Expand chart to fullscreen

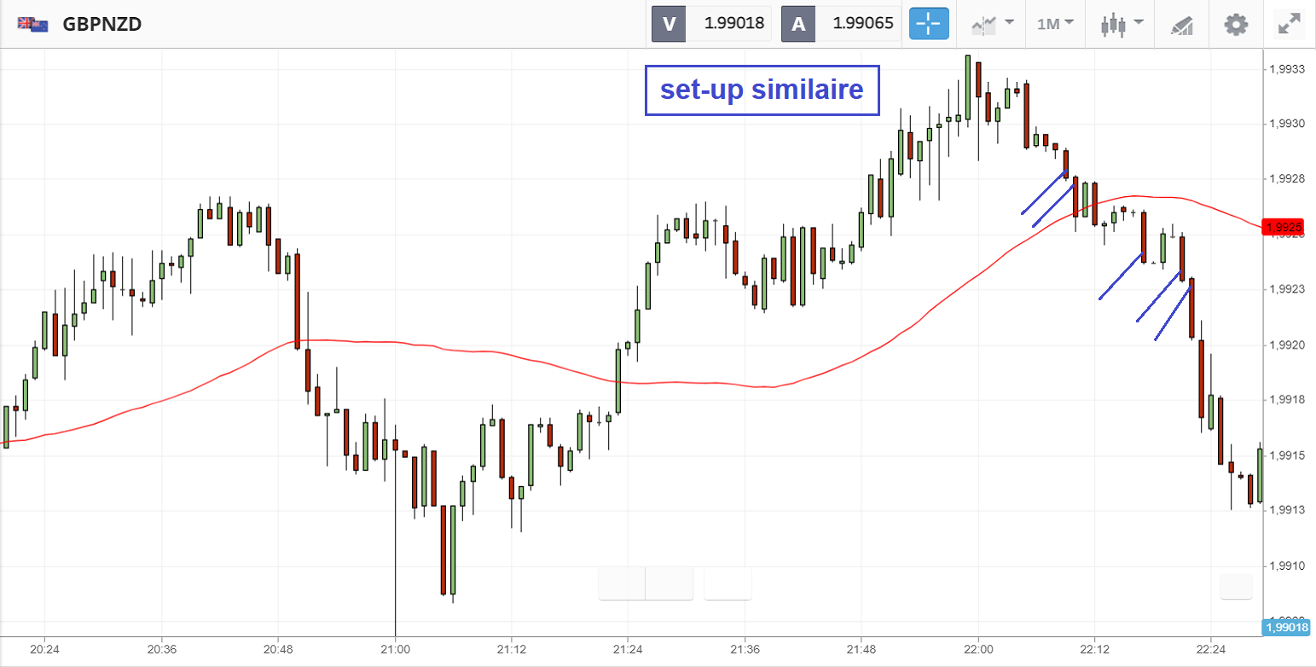click(1288, 24)
